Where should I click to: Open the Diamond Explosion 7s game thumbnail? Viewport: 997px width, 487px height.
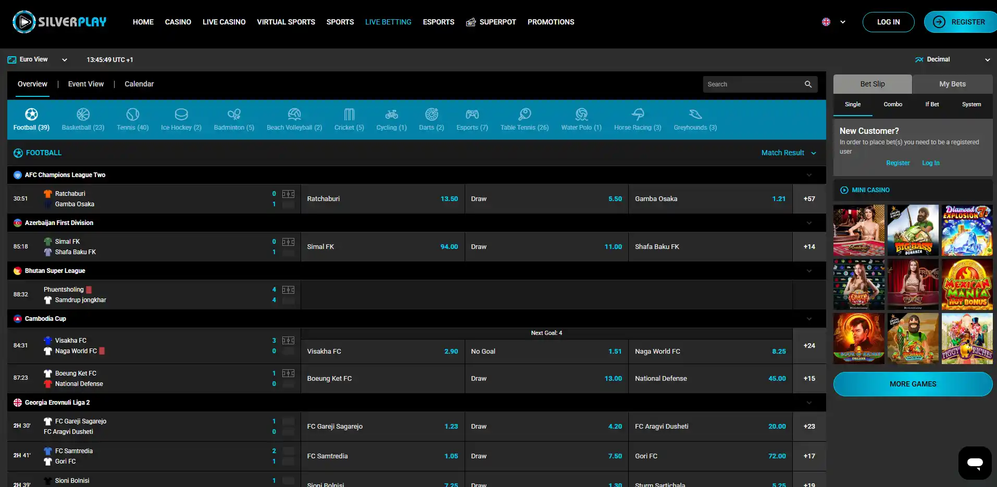point(967,230)
